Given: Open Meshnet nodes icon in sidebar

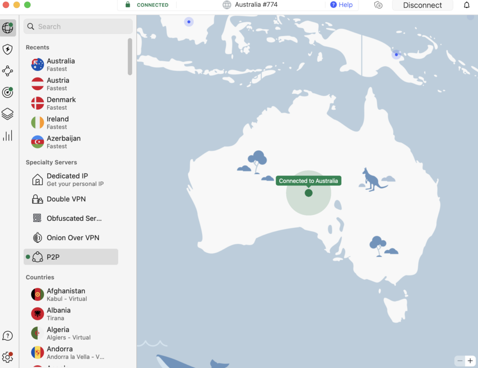Looking at the screenshot, I should [7, 71].
